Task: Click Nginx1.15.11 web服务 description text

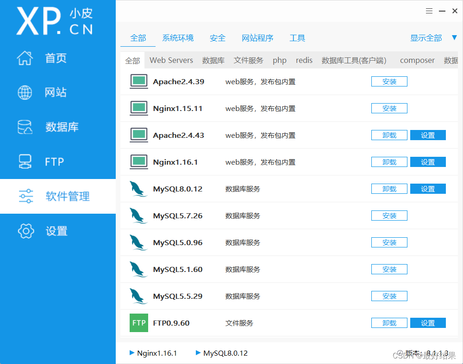Action: point(260,109)
